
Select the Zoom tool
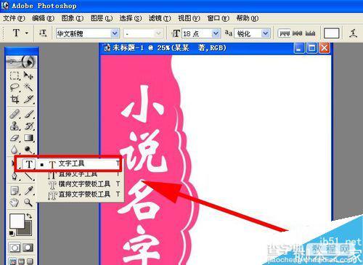pyautogui.click(x=28, y=203)
